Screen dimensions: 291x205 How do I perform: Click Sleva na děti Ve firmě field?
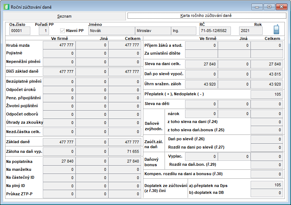(x=201, y=104)
